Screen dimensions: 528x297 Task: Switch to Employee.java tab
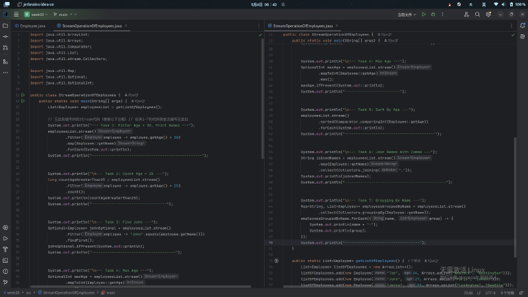click(x=30, y=26)
